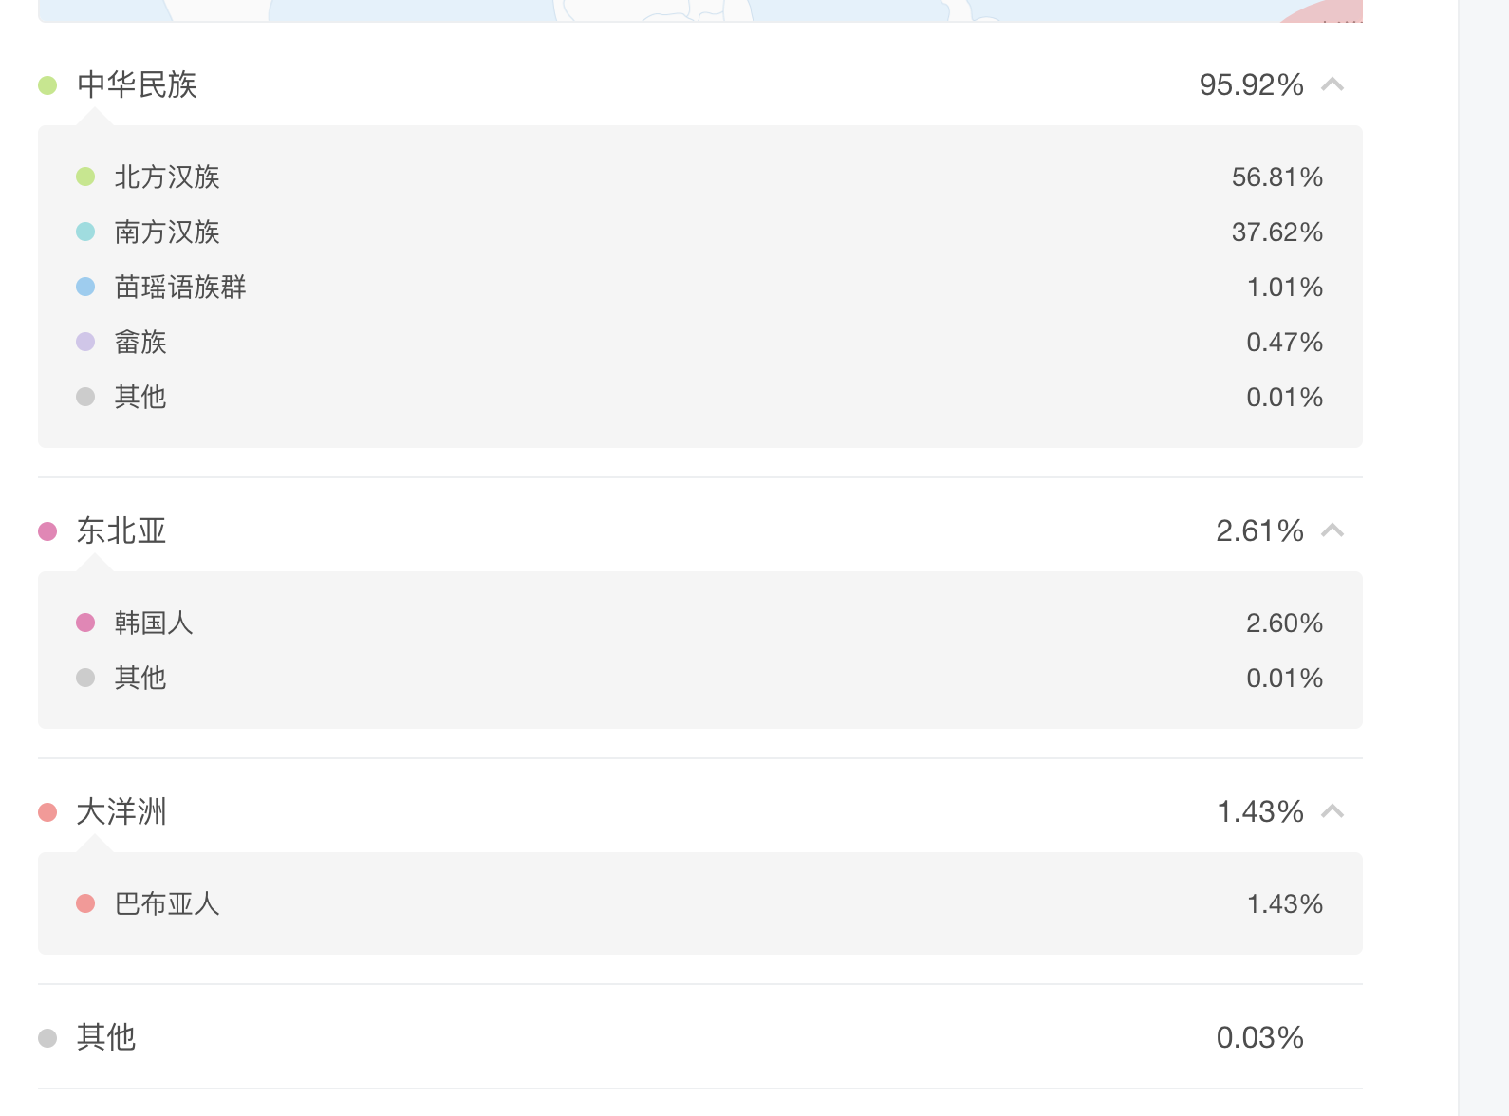Select the 韩国人 entry
The image size is (1509, 1116).
coord(700,623)
